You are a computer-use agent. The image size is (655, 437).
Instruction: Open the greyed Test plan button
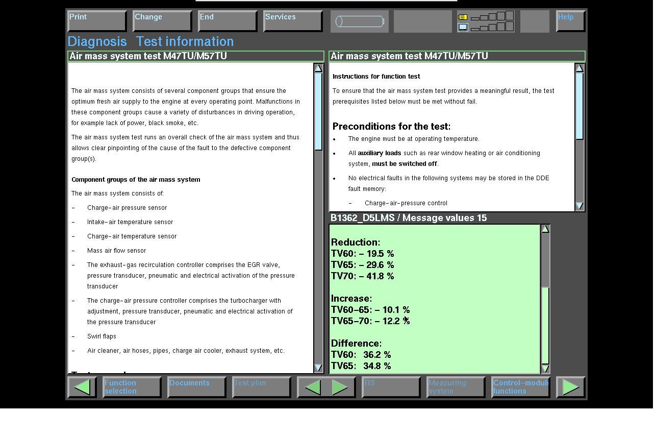261,387
